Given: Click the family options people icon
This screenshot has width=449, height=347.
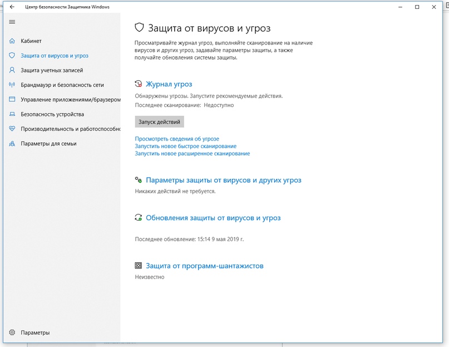Looking at the screenshot, I should click(x=12, y=144).
